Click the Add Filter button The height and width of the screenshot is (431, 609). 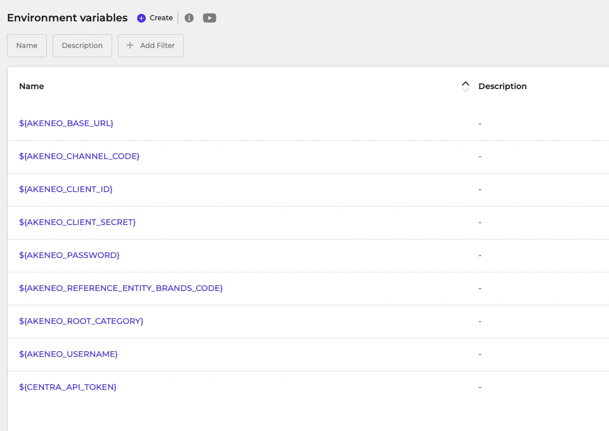(x=151, y=46)
